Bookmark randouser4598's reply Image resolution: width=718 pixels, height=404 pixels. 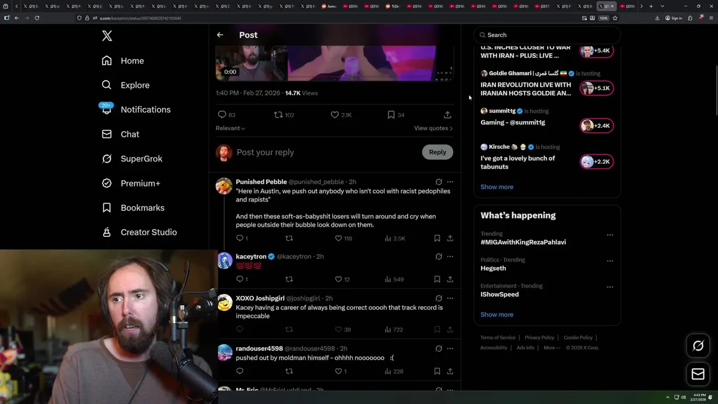[x=437, y=371]
